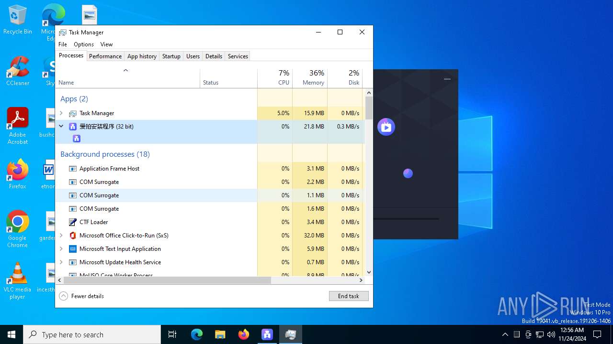Expand Microsoft Office Click-to-Run row
The height and width of the screenshot is (344, 613).
(61, 236)
